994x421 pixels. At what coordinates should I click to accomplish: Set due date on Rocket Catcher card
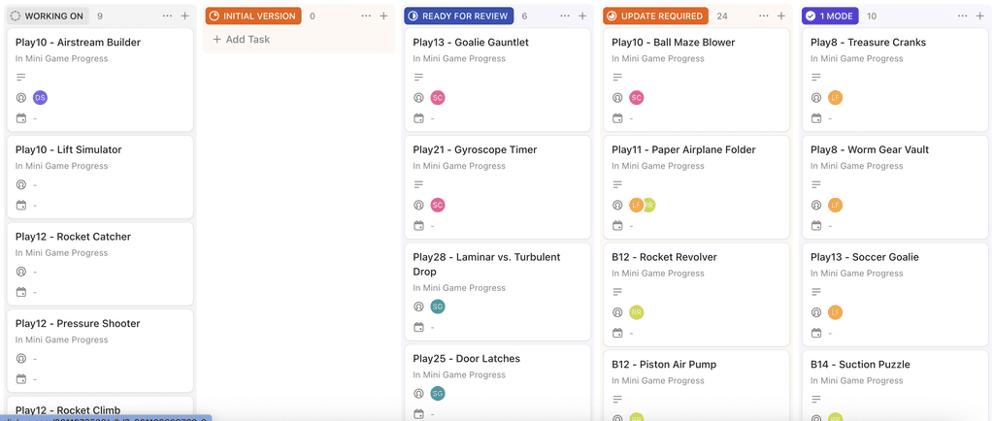click(21, 292)
